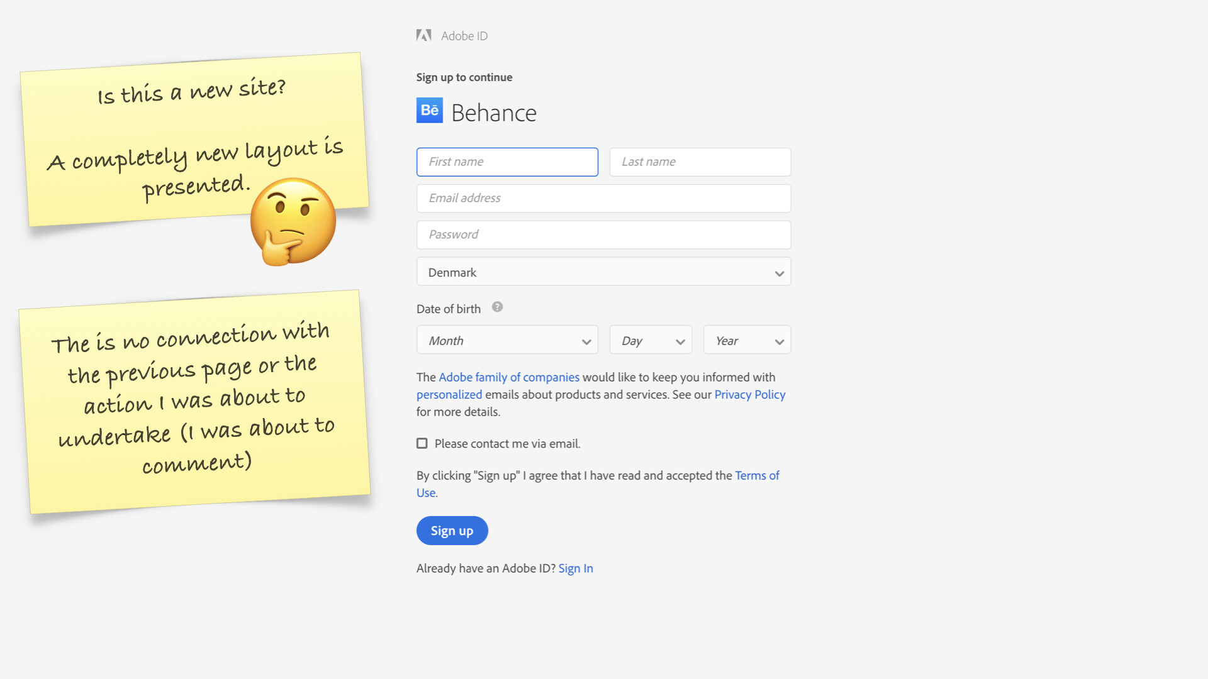Follow the Sign In link

coord(575,568)
